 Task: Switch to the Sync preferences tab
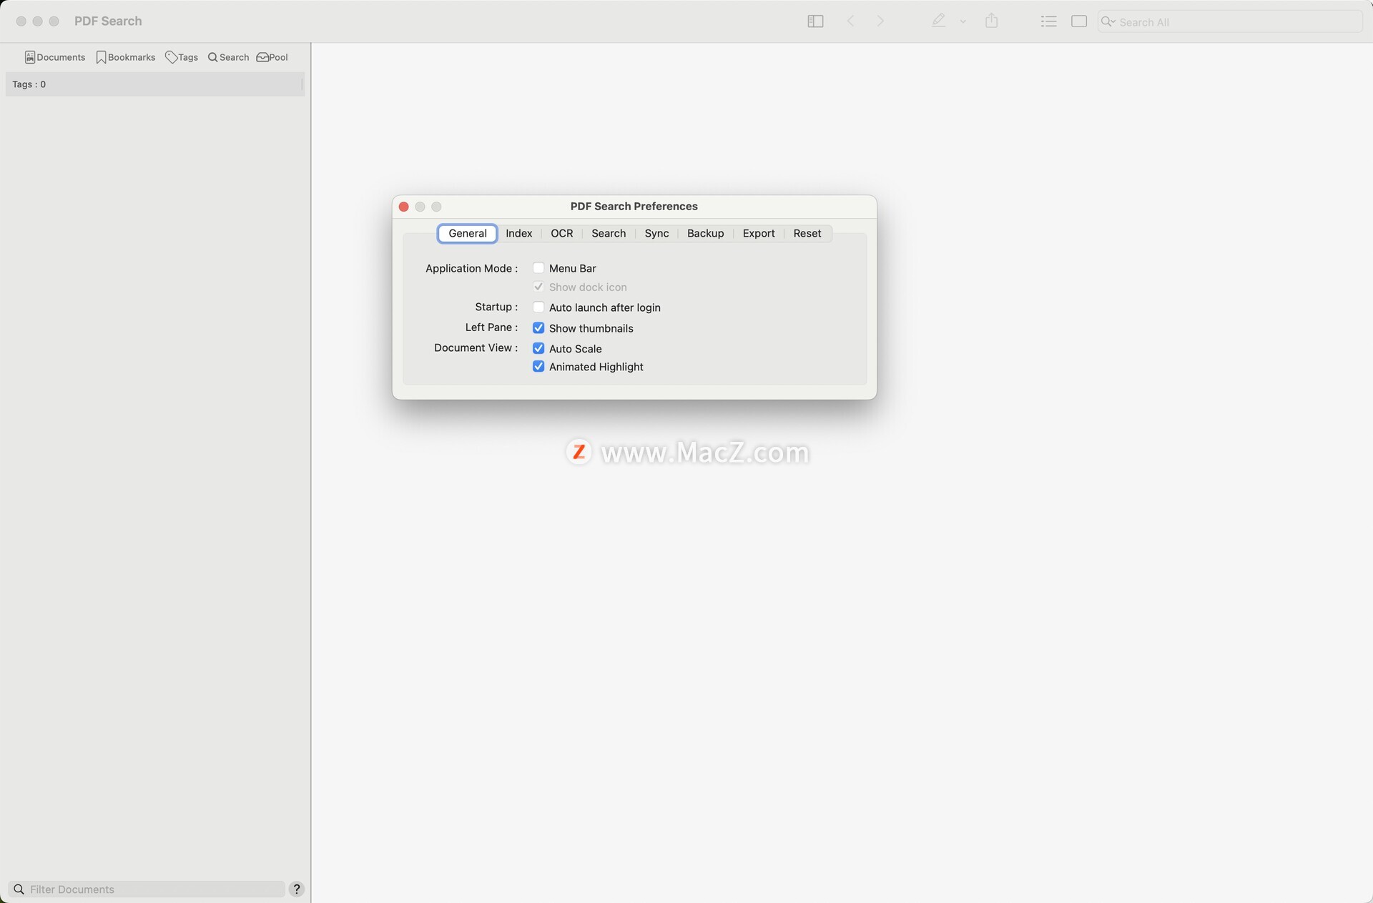(656, 233)
